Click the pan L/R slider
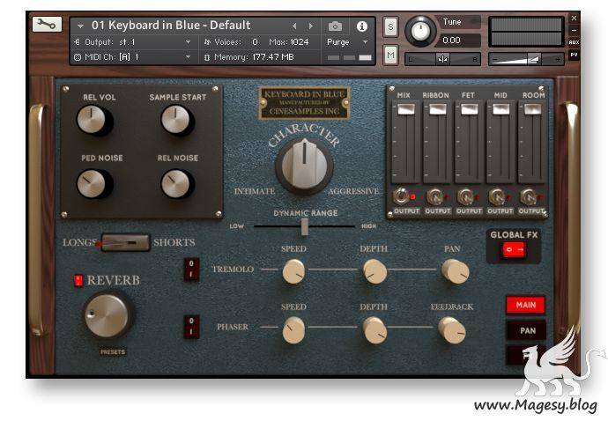Viewport: 608px width, 421px height. pyautogui.click(x=442, y=59)
